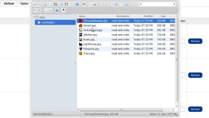The height and width of the screenshot is (118, 209).
Task: Click the top Remove button
Action: coord(195,41)
